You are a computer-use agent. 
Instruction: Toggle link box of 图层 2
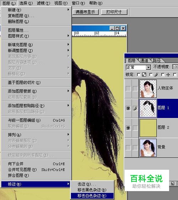point(135,128)
